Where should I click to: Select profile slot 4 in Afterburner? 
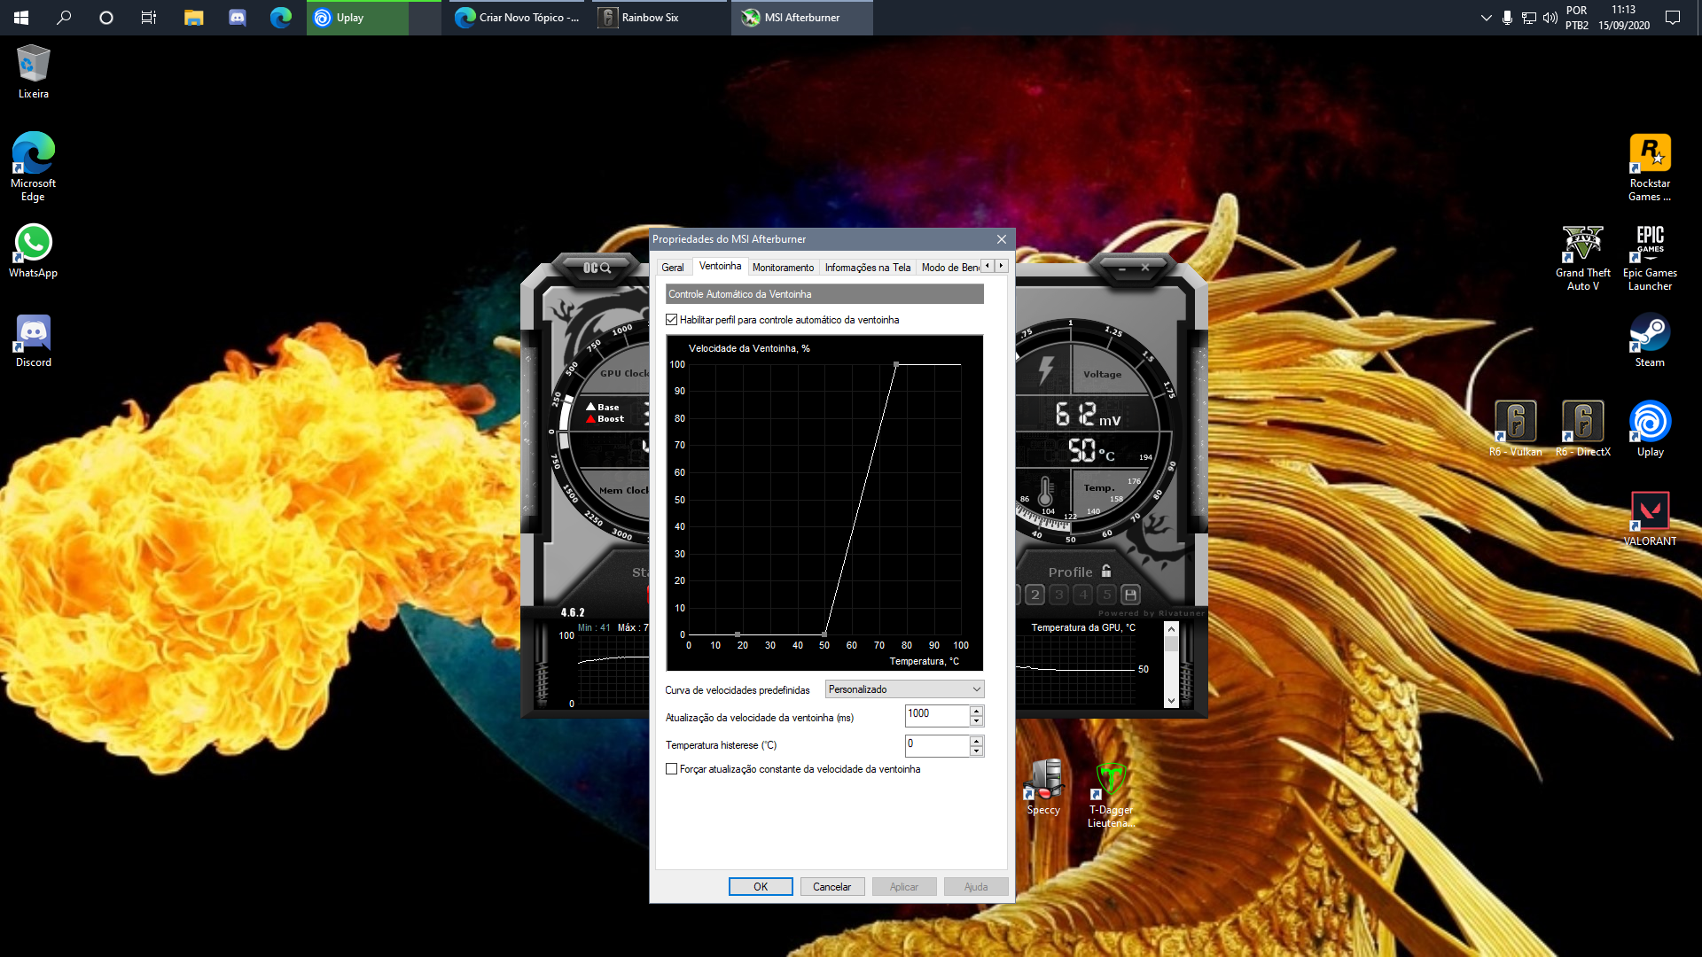click(x=1083, y=595)
